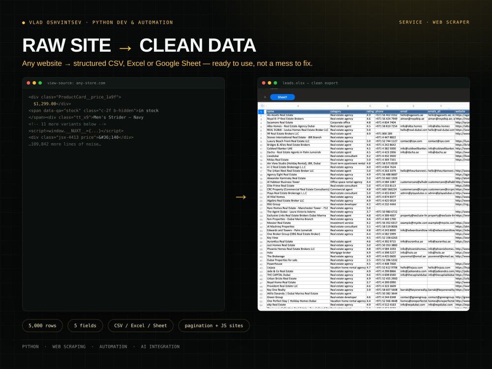Click 'Short term apartment rental' category cell
Image resolution: width=492 pixels, height=369 pixels.
pyautogui.click(x=348, y=163)
